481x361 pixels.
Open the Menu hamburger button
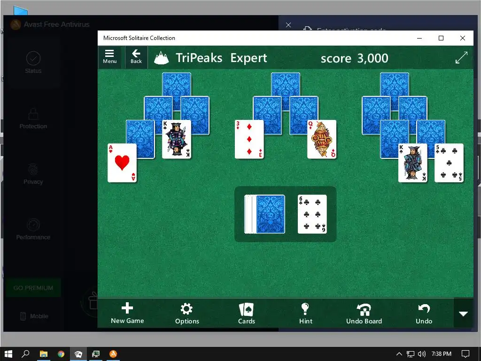pos(109,57)
